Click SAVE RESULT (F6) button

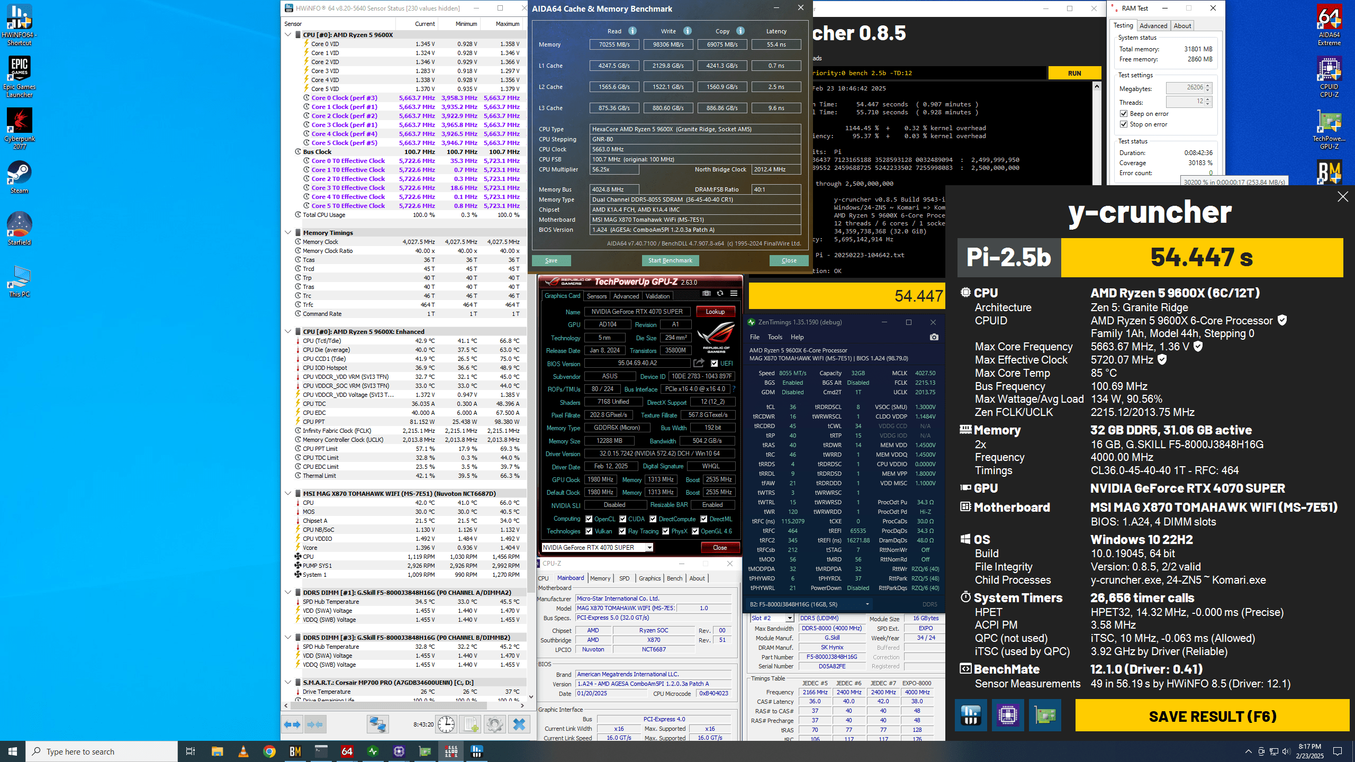[x=1212, y=716]
